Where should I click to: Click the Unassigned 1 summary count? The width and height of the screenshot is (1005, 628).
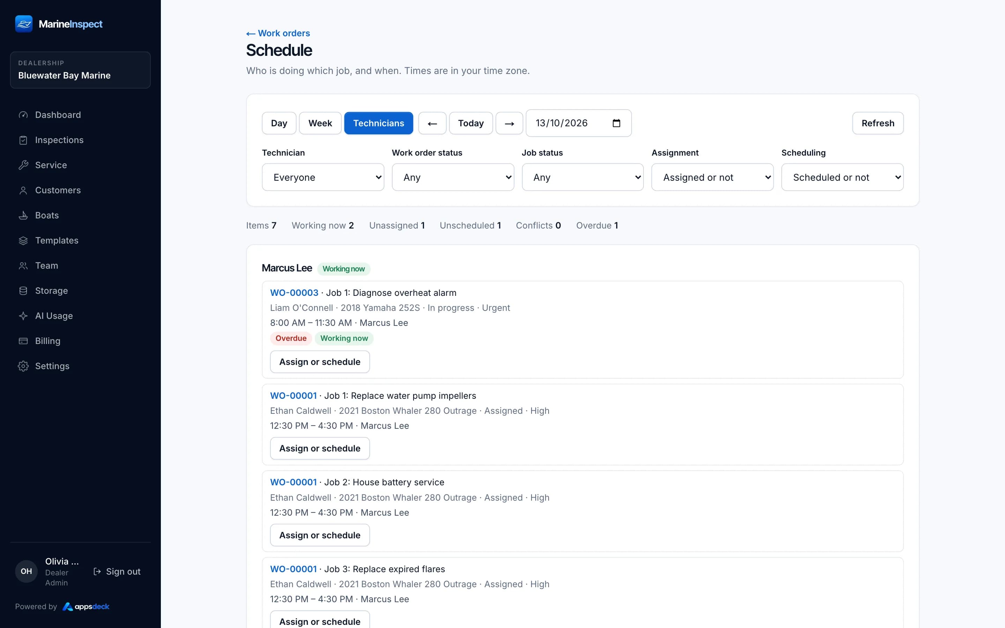397,225
